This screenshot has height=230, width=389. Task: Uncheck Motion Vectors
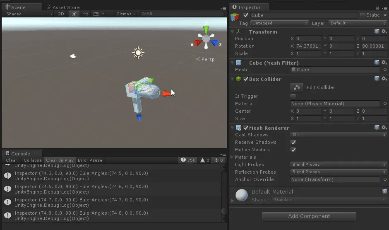point(293,150)
